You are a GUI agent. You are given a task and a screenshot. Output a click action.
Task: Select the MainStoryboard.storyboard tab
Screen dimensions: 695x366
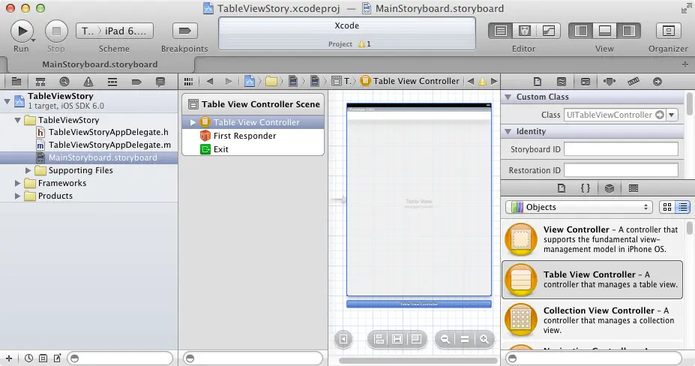pyautogui.click(x=100, y=64)
